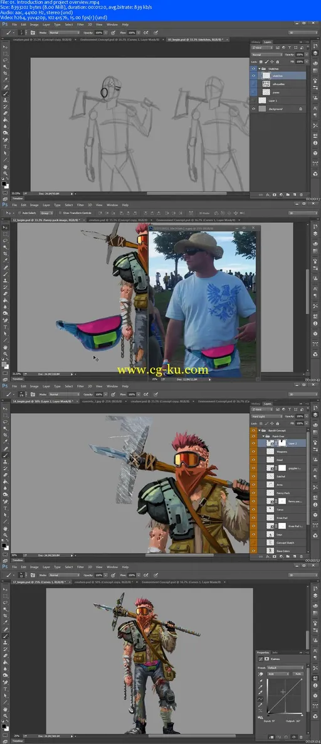Show the Concept Sketch layer
This screenshot has width=321, height=744.
click(254, 542)
